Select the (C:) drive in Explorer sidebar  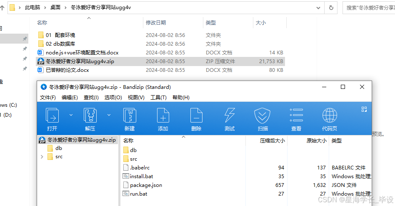9,105
